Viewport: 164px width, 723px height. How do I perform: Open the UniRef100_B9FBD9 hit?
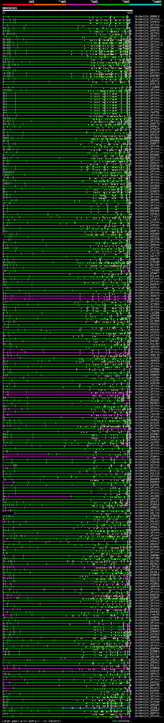[147, 211]
